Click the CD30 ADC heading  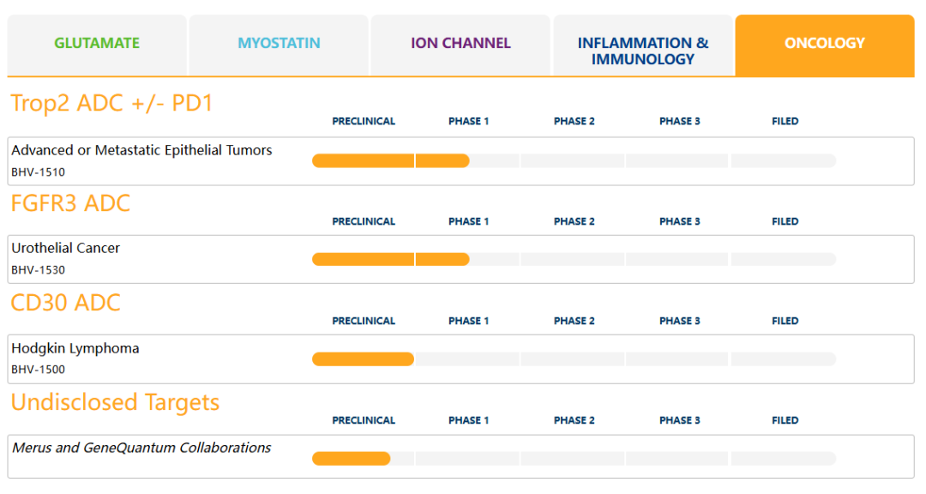click(x=65, y=303)
